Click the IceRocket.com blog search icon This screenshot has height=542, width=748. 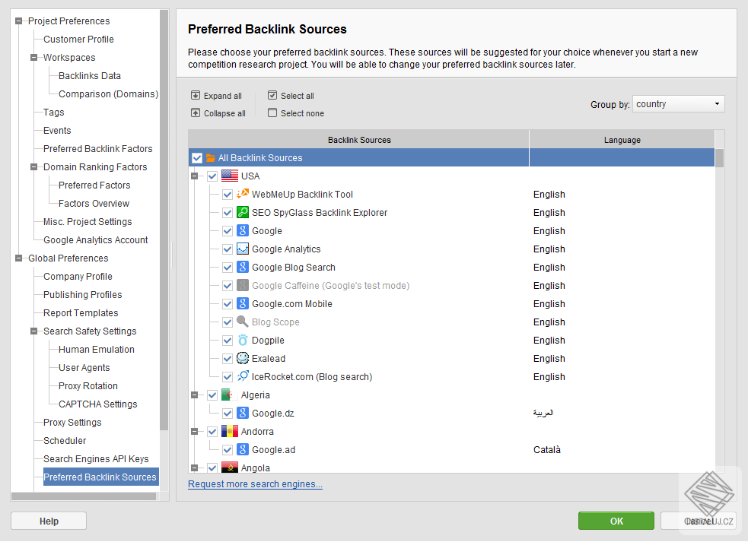[x=243, y=377]
